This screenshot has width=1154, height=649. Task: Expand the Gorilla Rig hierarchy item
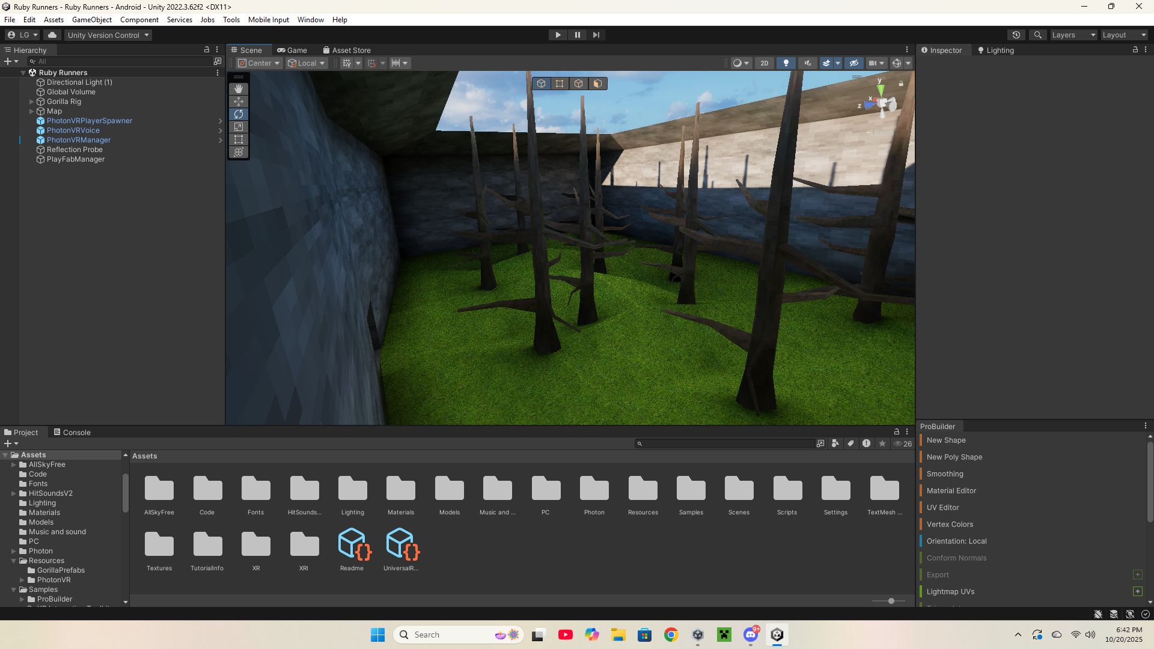click(x=32, y=102)
